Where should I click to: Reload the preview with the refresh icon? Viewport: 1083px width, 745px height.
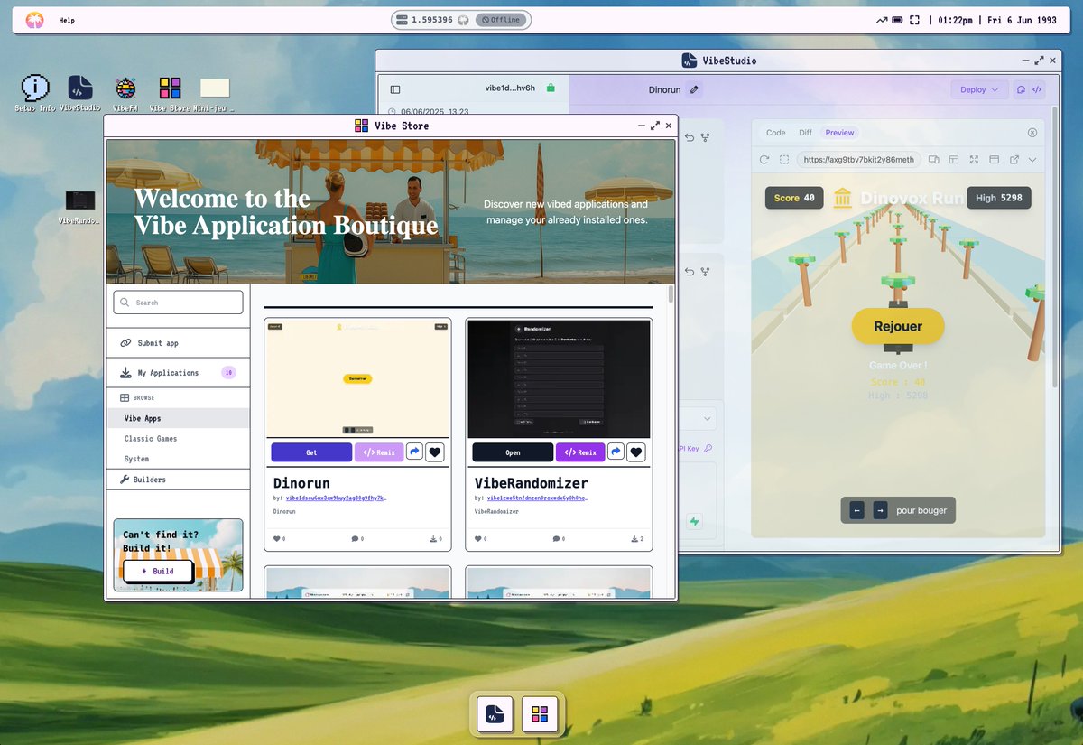point(764,160)
